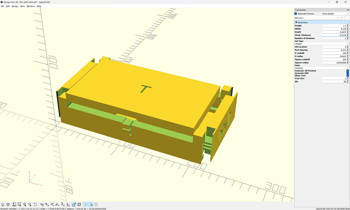Click the minus button to remove preset
This screenshot has width=350, height=210.
[347, 18]
